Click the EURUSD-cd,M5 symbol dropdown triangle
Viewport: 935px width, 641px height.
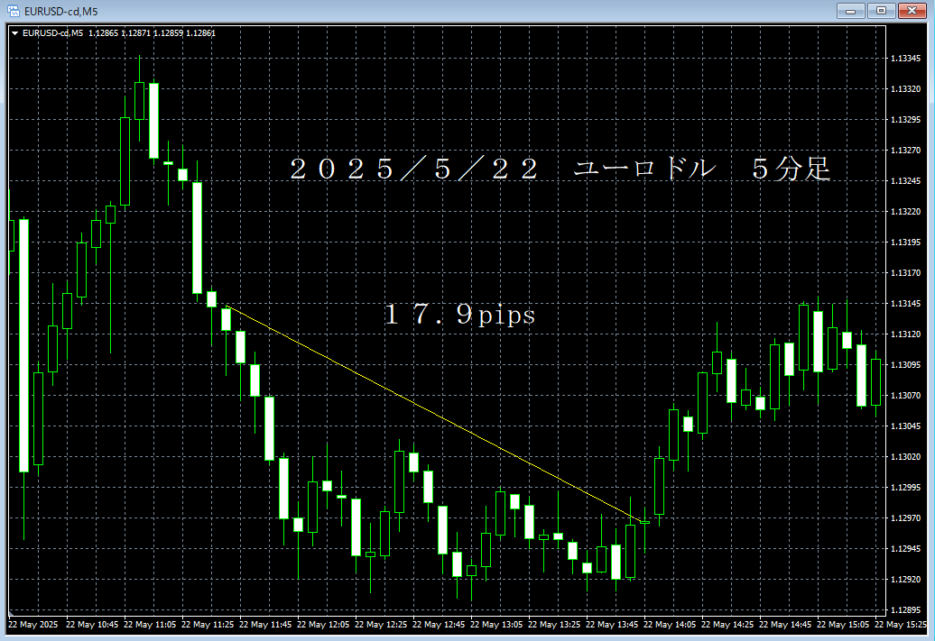[x=15, y=33]
